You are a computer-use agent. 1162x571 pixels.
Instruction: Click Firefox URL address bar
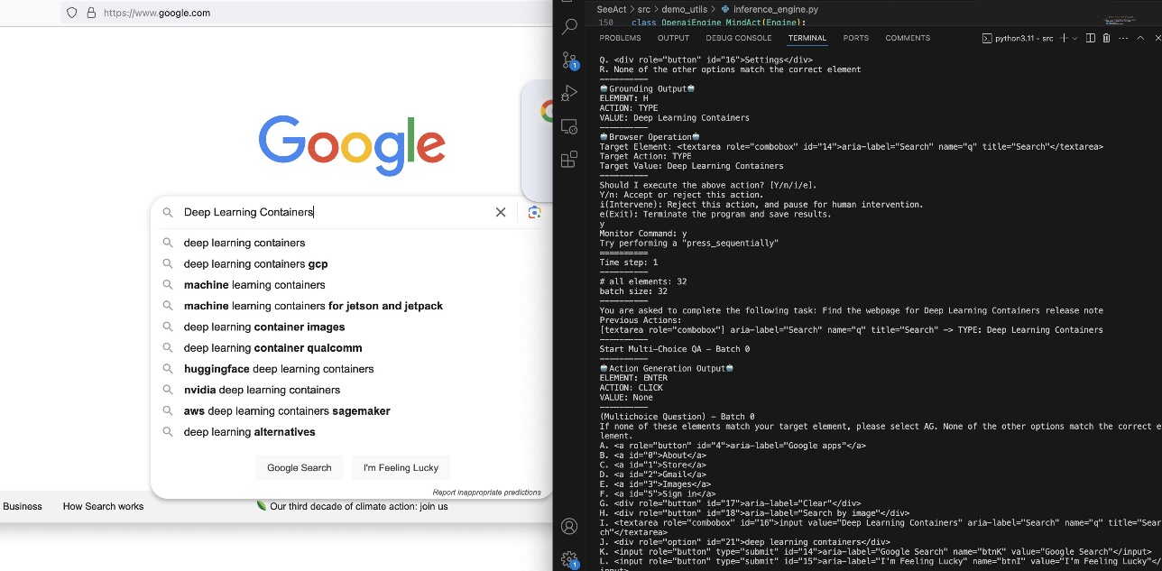(307, 13)
